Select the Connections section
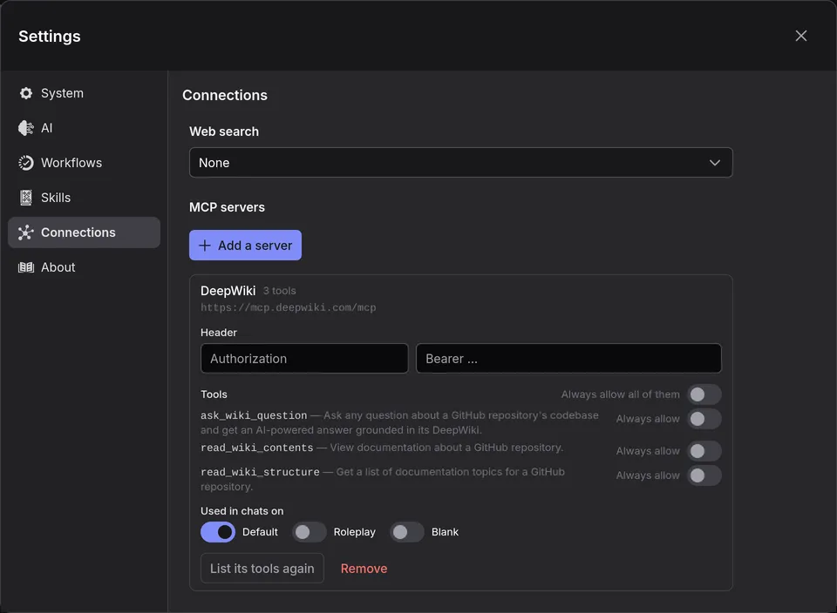 pos(84,232)
